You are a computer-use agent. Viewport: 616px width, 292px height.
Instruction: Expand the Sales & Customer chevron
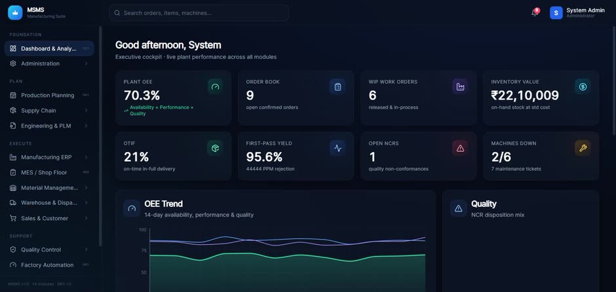(86, 218)
